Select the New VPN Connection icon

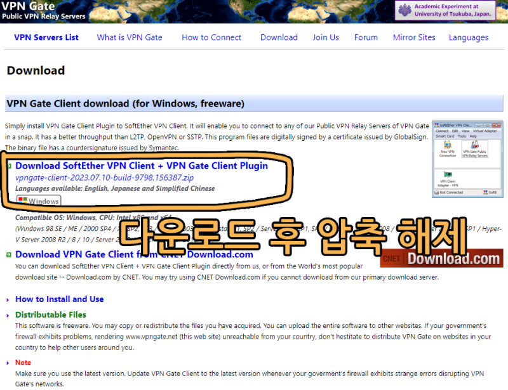click(447, 145)
